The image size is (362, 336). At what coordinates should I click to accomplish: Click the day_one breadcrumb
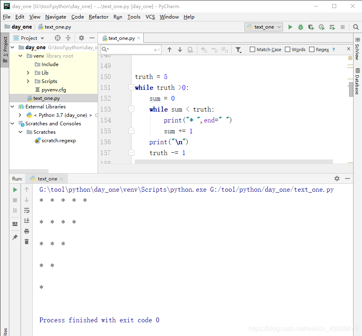coord(19,27)
